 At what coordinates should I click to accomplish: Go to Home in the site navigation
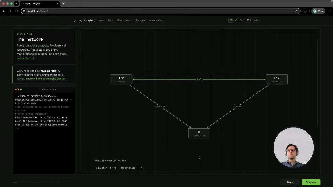pos(101,20)
